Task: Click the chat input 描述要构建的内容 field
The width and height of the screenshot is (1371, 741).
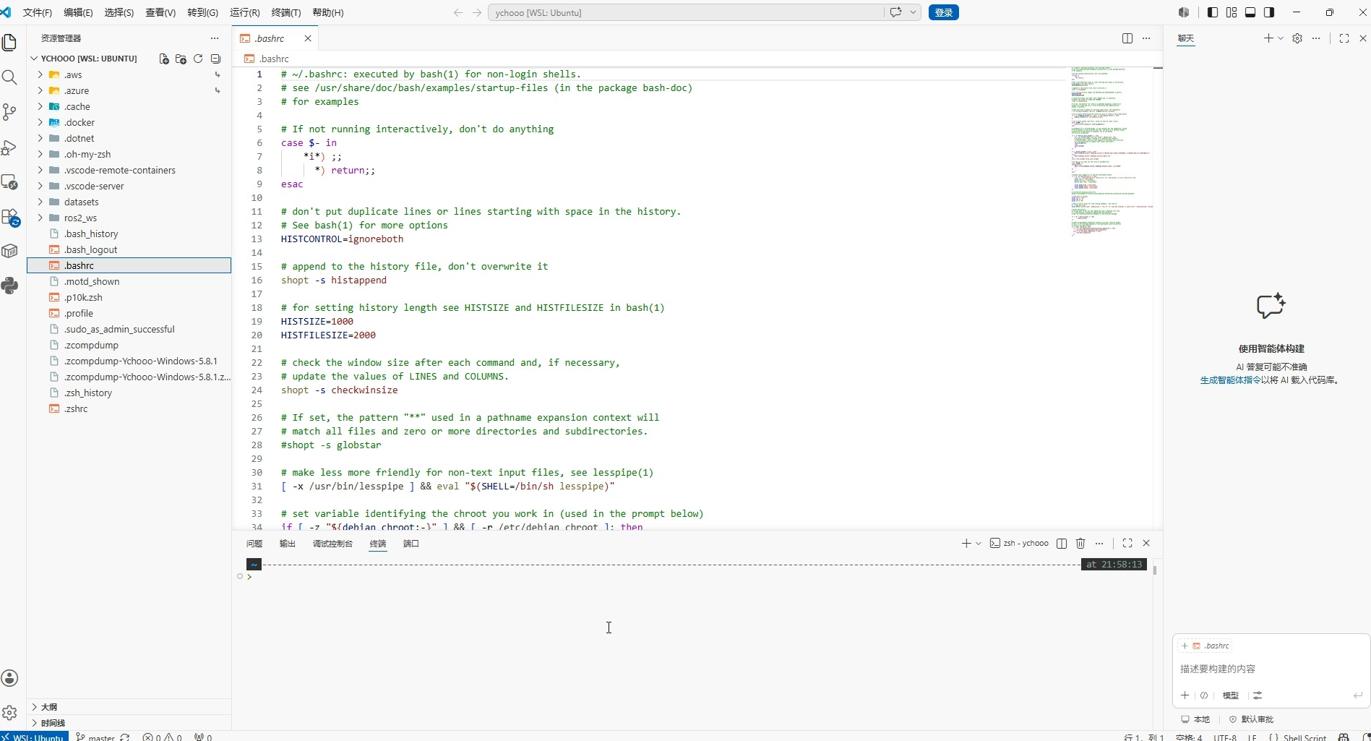Action: [1271, 669]
